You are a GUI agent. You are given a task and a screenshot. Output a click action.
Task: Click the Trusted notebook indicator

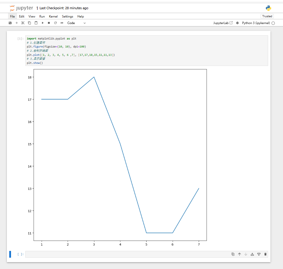pyautogui.click(x=267, y=16)
